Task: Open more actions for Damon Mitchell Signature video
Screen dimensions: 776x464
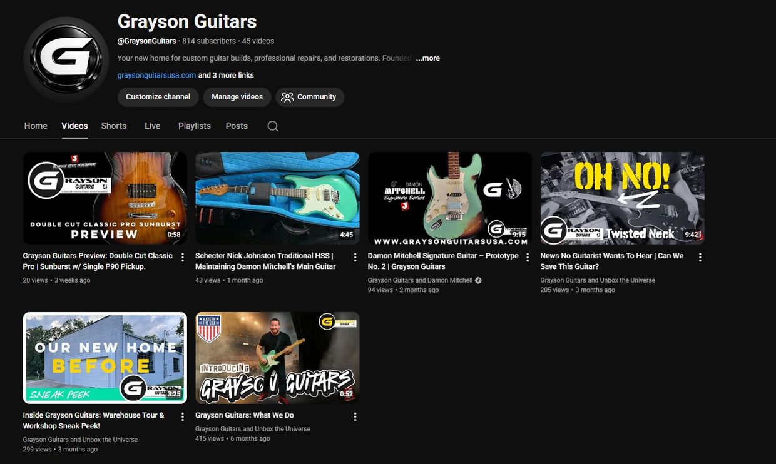Action: point(528,257)
